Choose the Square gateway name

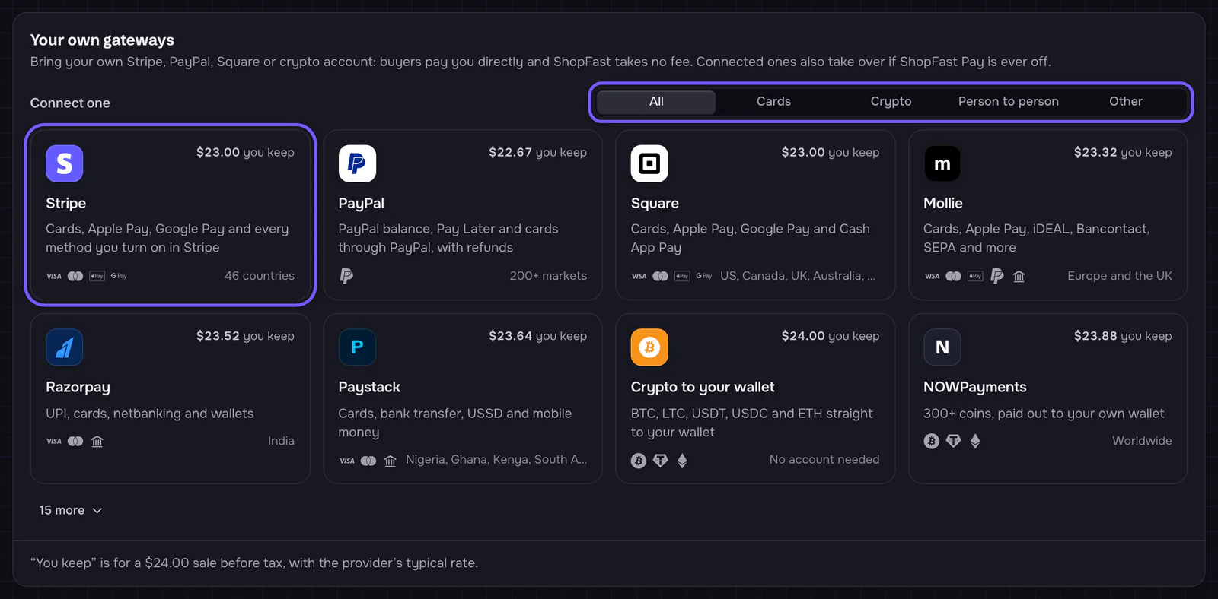pos(655,204)
